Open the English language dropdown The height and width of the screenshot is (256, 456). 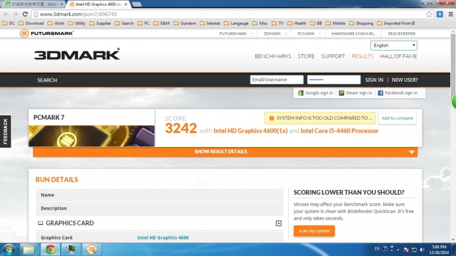[394, 46]
